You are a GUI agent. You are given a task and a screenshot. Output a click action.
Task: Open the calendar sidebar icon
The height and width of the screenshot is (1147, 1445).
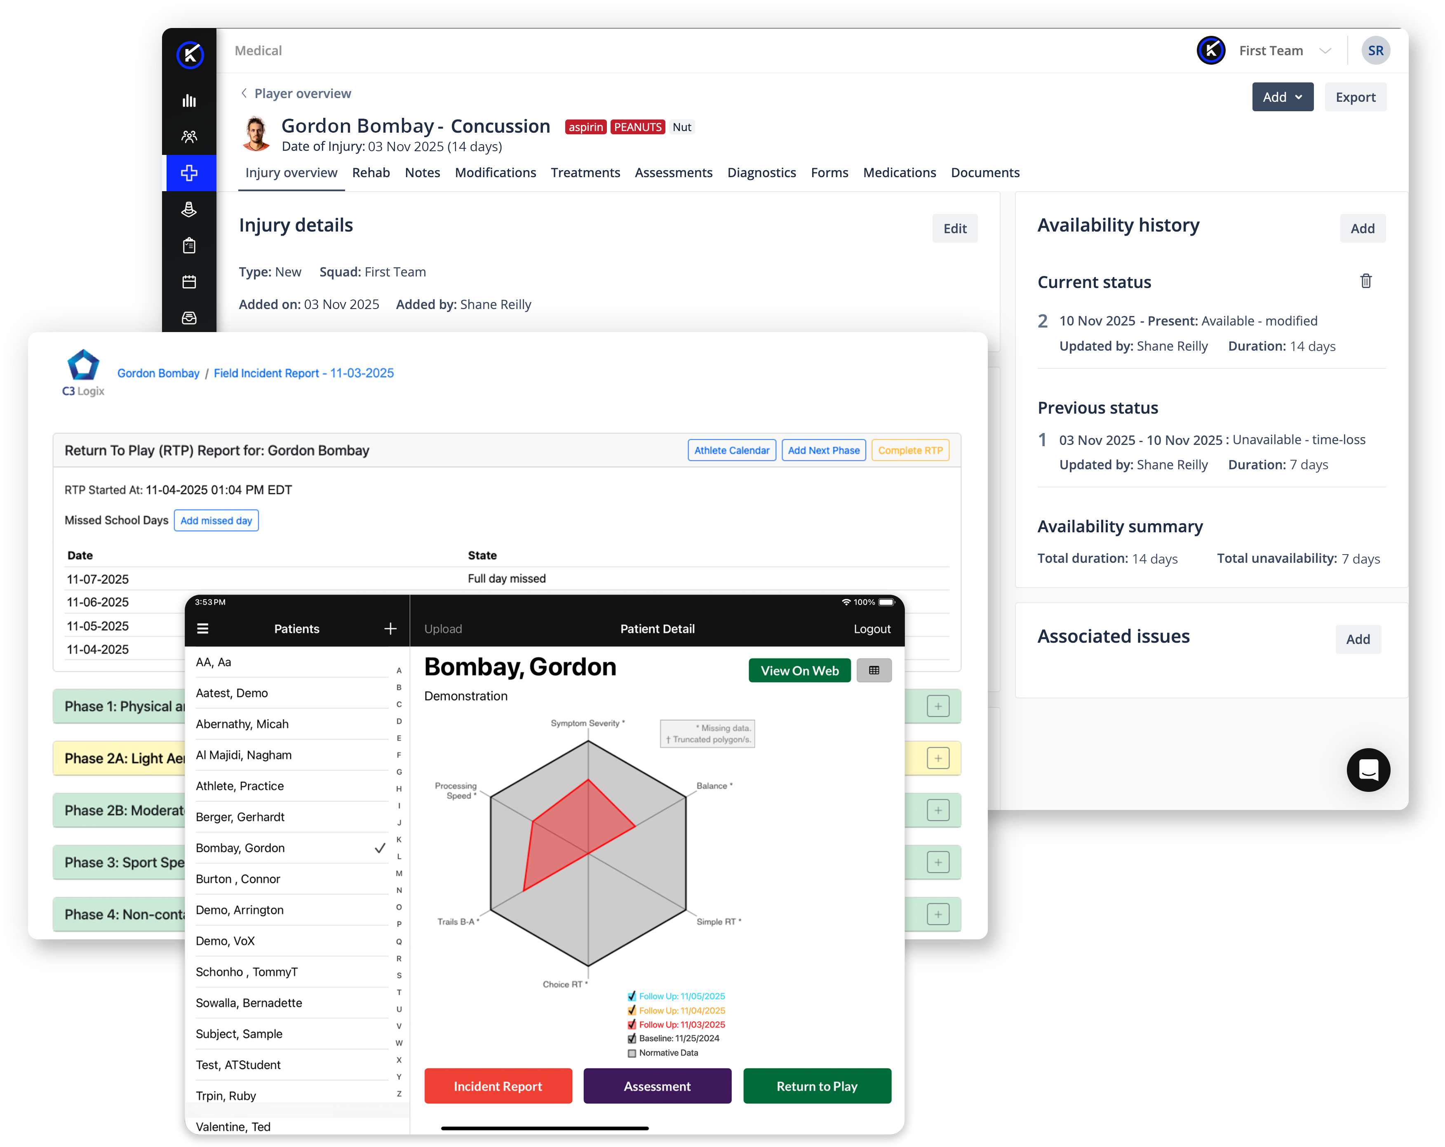[x=189, y=282]
